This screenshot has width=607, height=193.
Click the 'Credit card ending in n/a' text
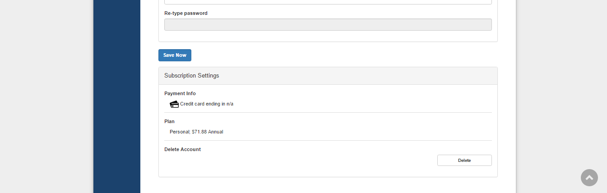pos(207,104)
